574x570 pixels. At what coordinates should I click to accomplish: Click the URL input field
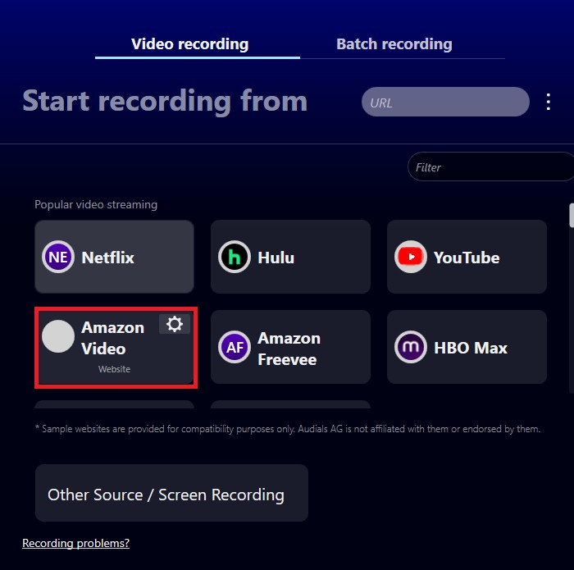[x=445, y=102]
